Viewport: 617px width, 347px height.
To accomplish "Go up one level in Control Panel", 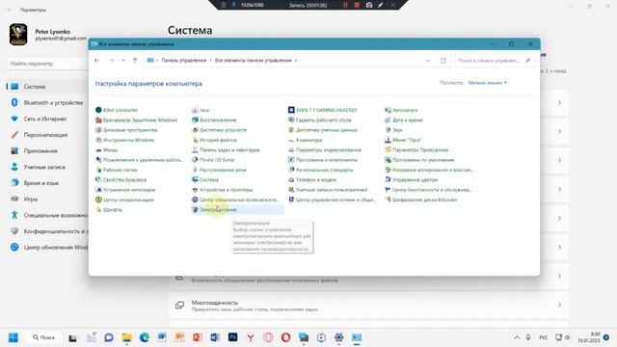I will [x=135, y=61].
